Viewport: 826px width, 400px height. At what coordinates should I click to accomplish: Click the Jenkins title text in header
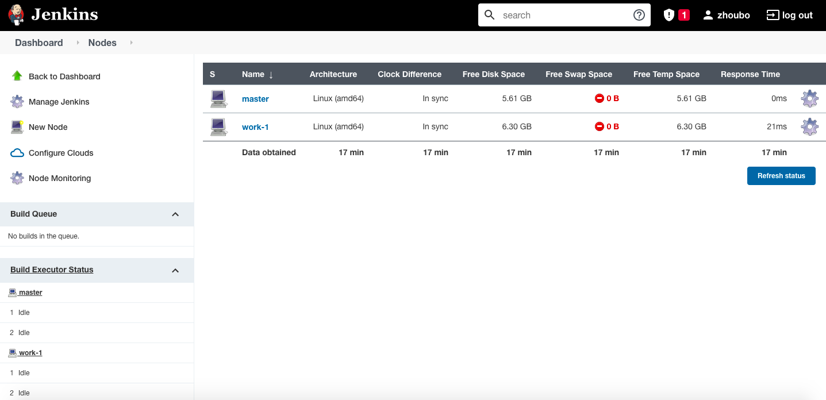click(64, 15)
